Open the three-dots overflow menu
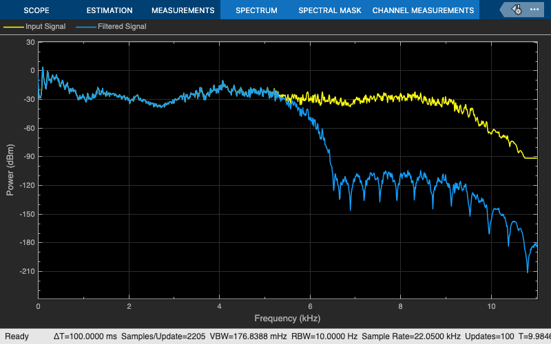The height and width of the screenshot is (344, 551). (534, 10)
